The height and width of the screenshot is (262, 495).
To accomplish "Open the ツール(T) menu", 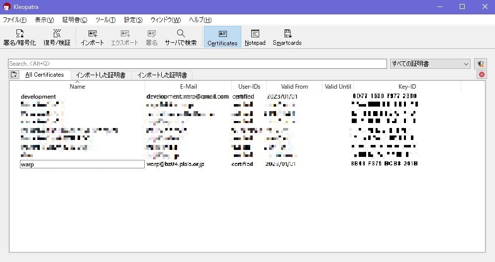I will click(105, 20).
